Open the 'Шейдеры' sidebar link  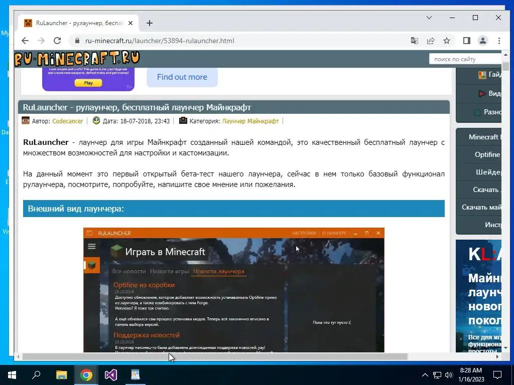[x=479, y=172]
